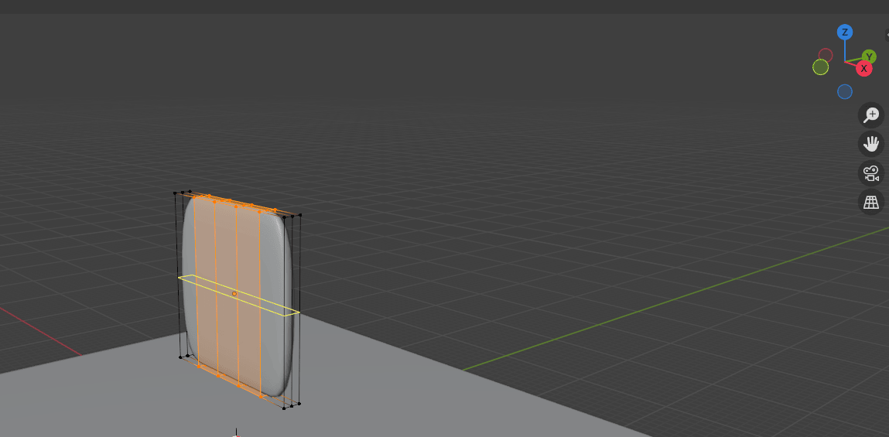This screenshot has width=889, height=437.
Task: Click the dark blue negative Z circle
Action: (x=845, y=92)
